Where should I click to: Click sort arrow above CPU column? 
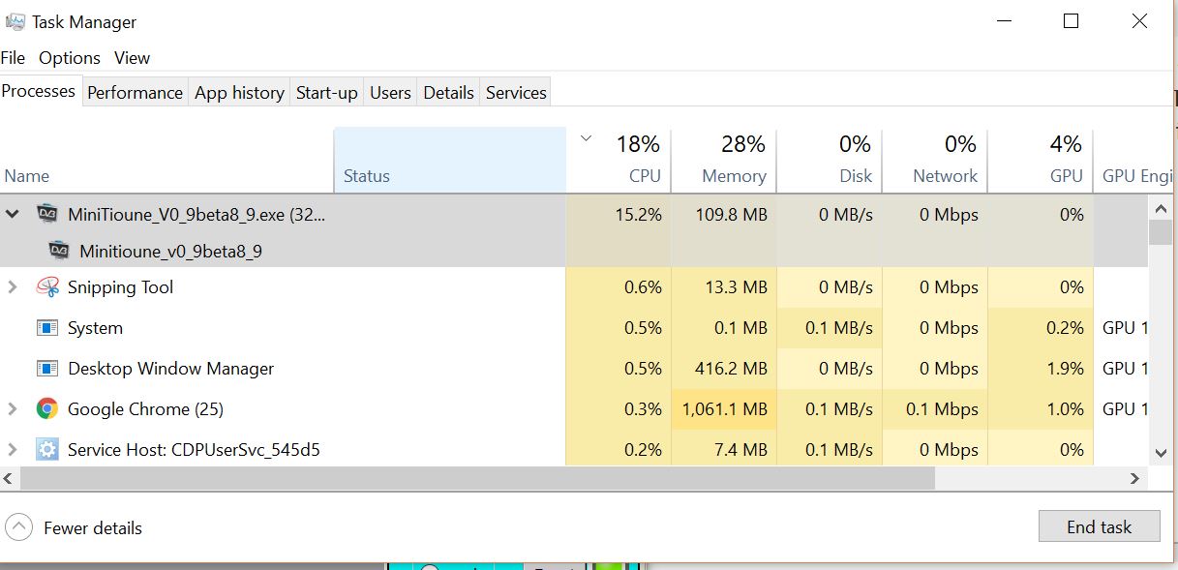click(586, 138)
